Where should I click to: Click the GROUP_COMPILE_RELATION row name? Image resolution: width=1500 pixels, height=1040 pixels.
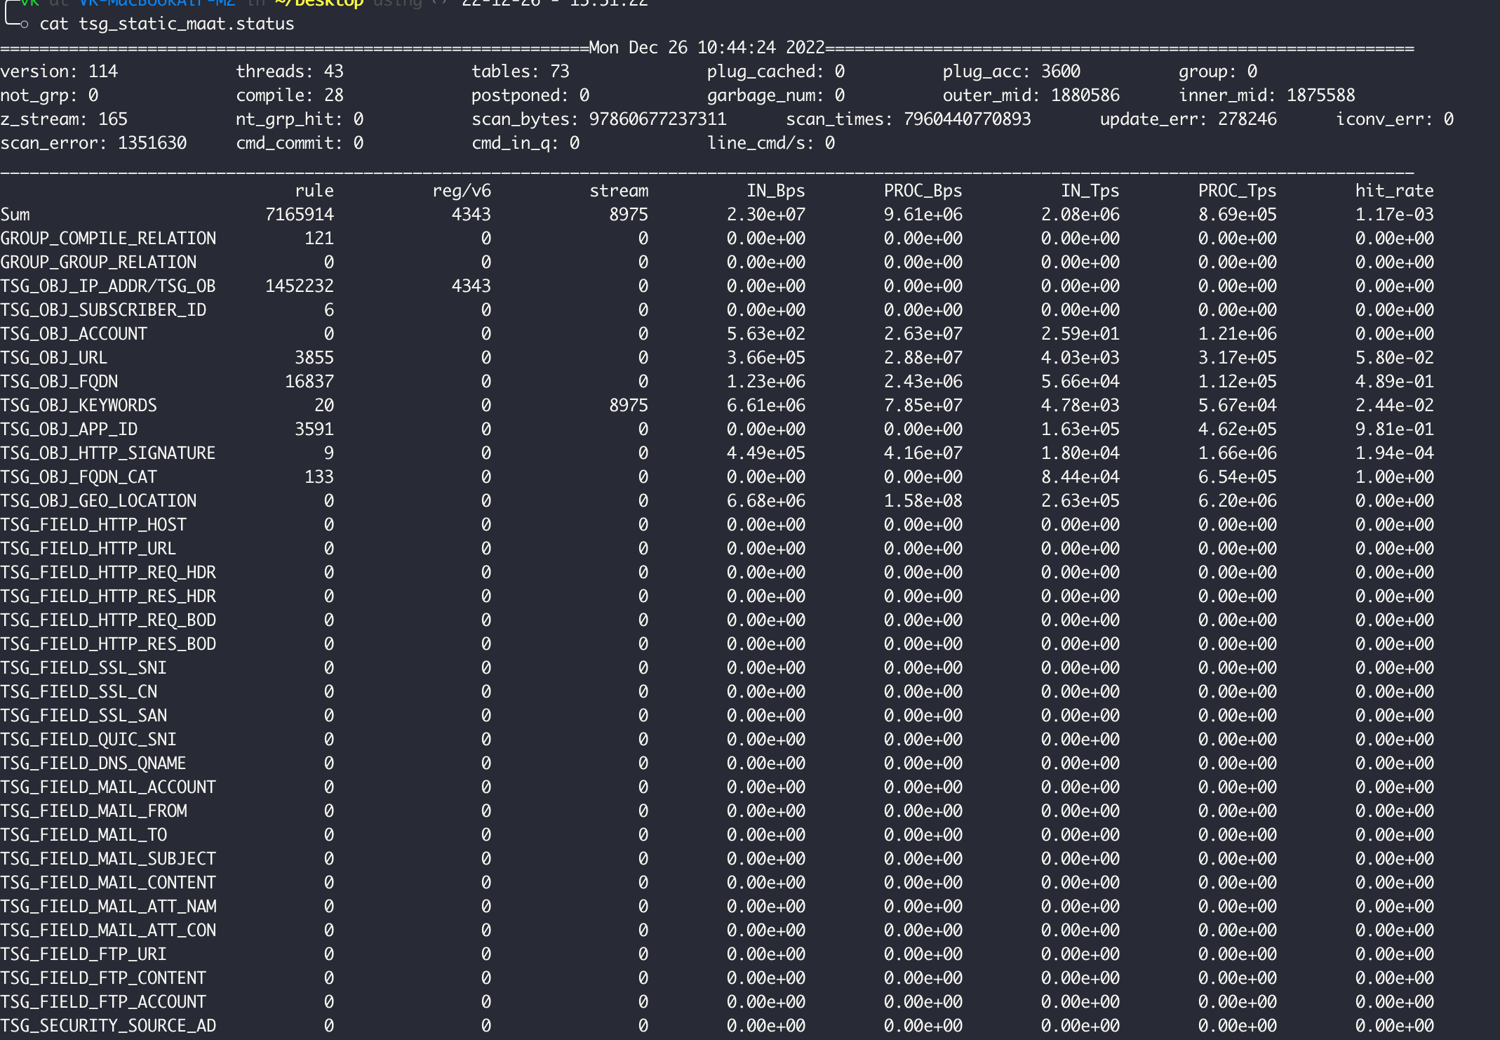(108, 239)
